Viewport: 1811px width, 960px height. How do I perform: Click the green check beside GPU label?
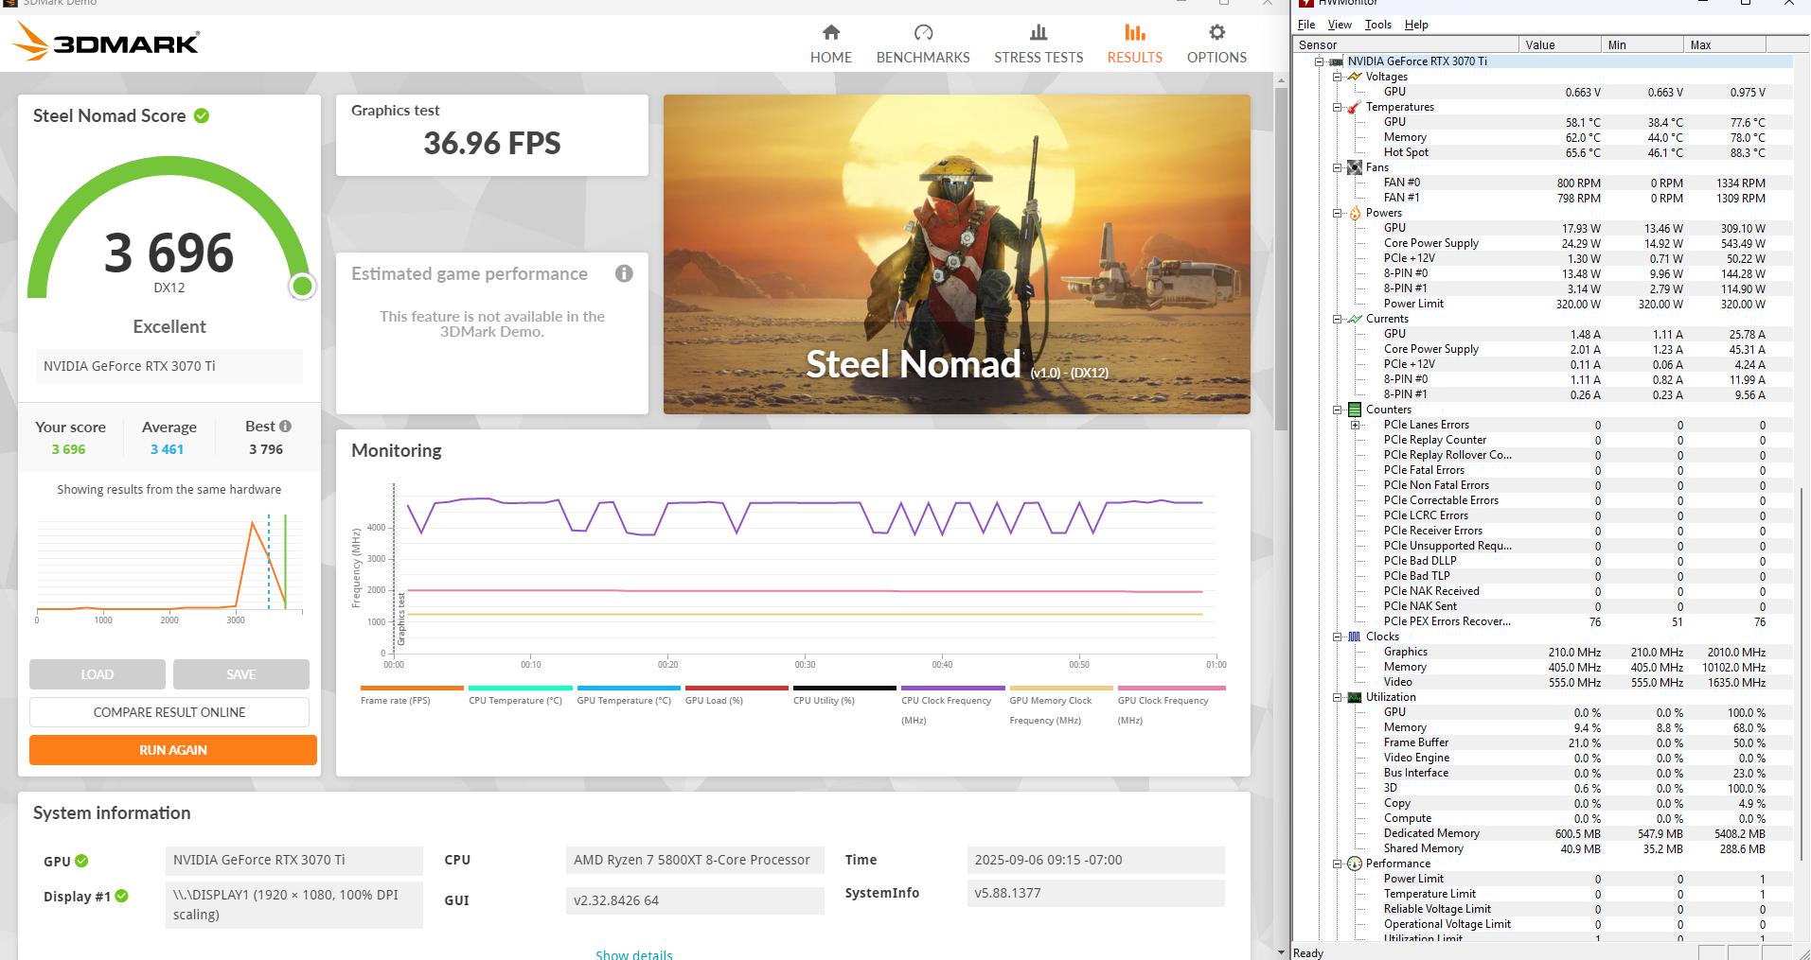tap(81, 861)
